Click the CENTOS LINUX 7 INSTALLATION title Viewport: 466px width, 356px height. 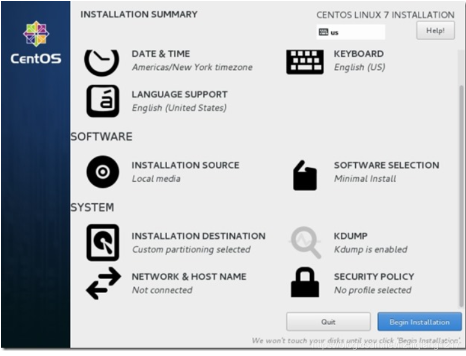[x=385, y=15]
